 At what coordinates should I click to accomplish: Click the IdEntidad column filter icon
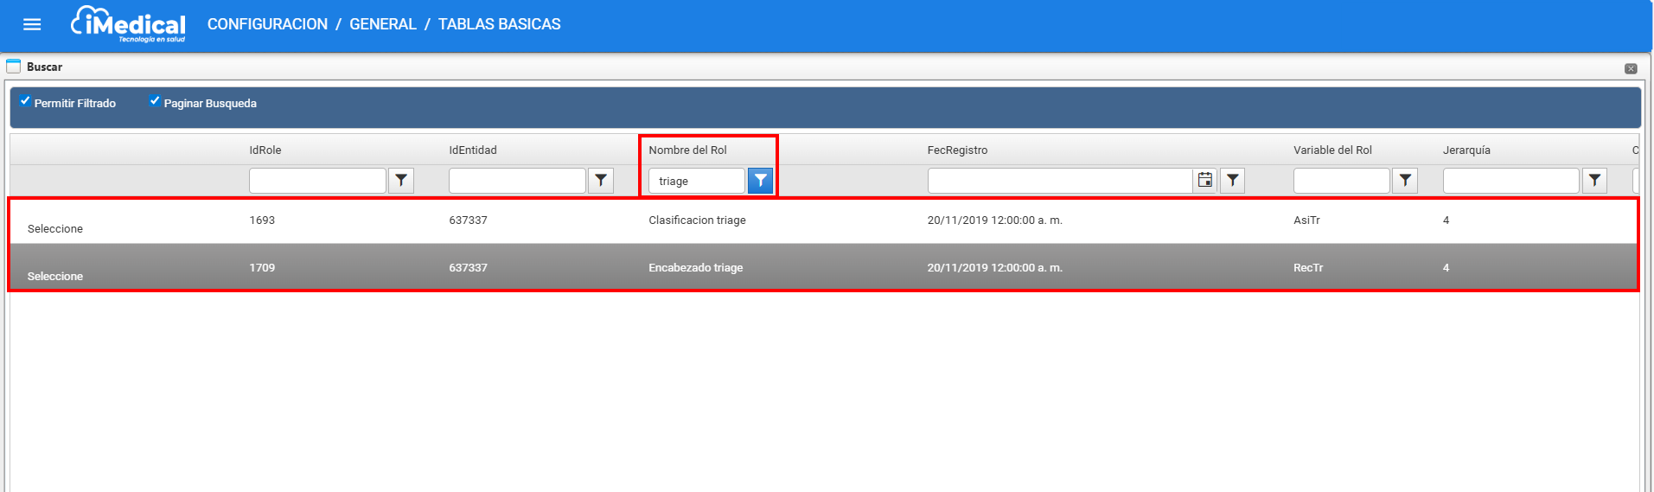pyautogui.click(x=601, y=181)
